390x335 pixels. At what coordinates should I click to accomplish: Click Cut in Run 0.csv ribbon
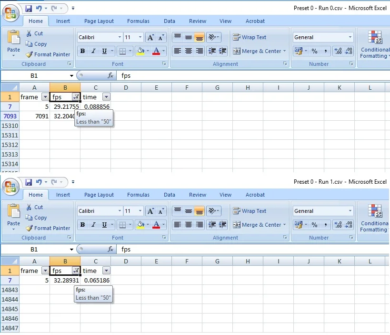pyautogui.click(x=35, y=33)
